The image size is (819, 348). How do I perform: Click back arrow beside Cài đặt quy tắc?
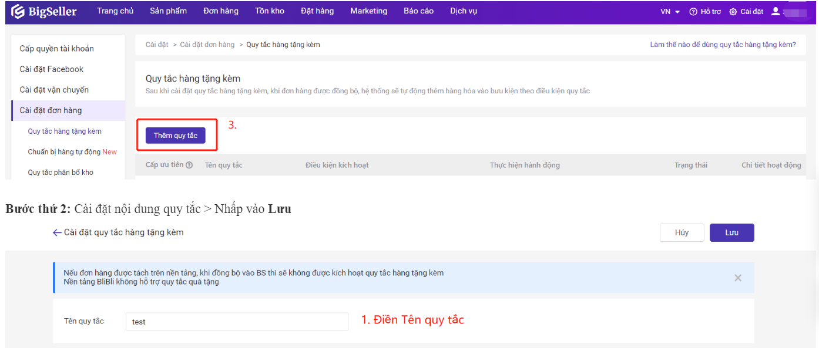(57, 232)
